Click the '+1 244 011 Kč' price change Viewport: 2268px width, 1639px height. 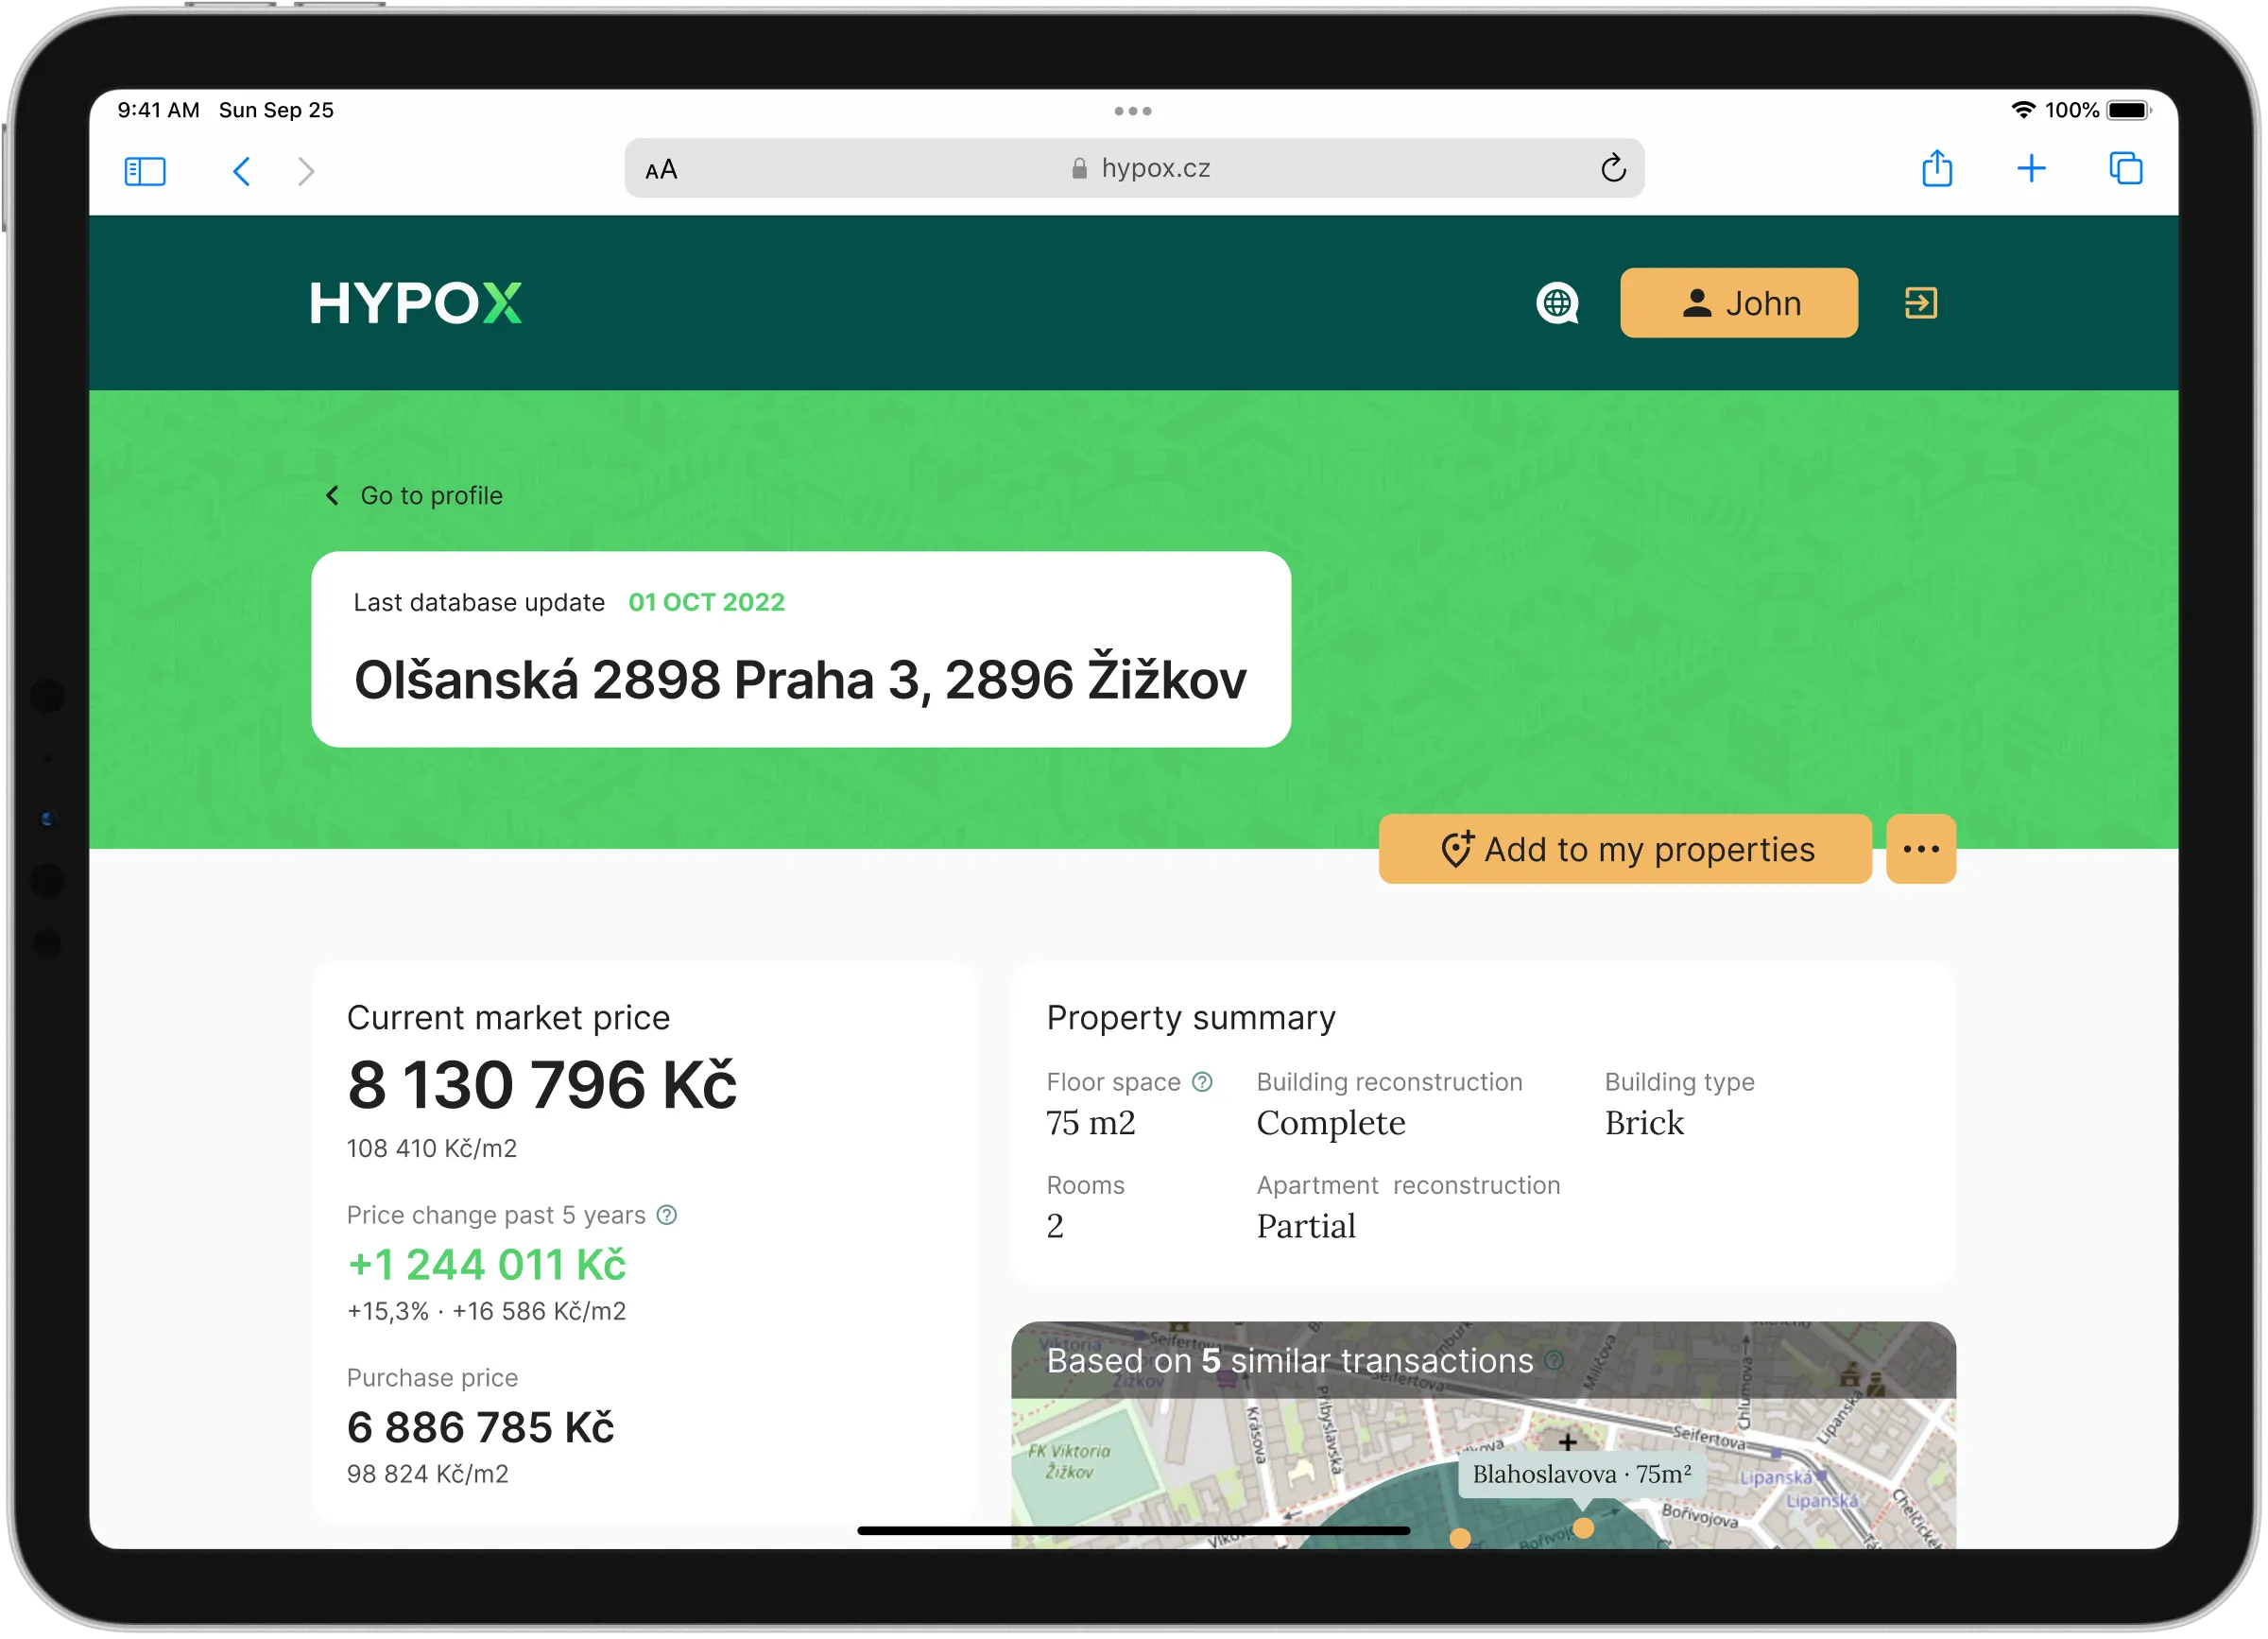[487, 1266]
